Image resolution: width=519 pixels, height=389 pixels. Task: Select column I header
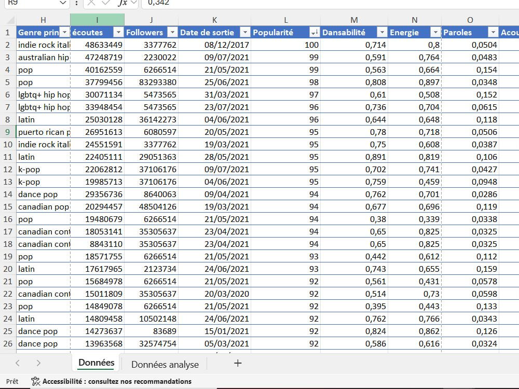(x=98, y=20)
